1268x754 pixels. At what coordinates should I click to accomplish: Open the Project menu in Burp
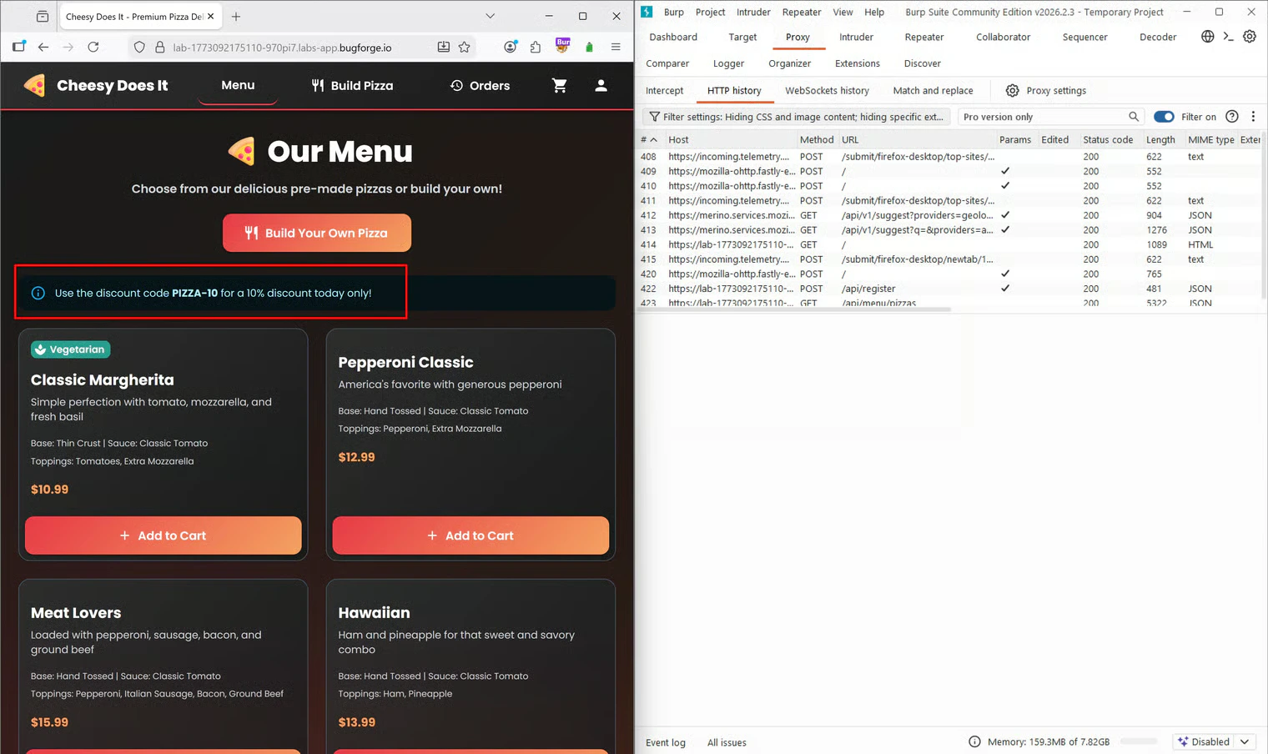click(710, 12)
